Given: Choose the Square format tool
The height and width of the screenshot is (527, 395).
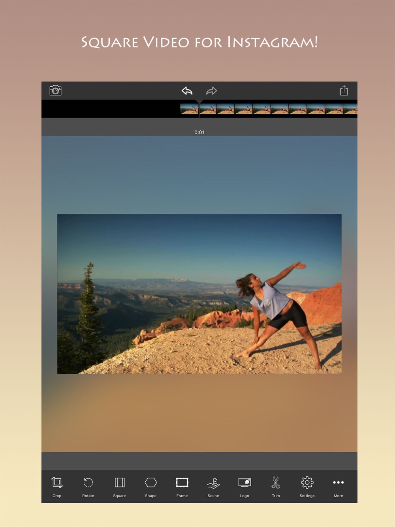Looking at the screenshot, I should 119,487.
